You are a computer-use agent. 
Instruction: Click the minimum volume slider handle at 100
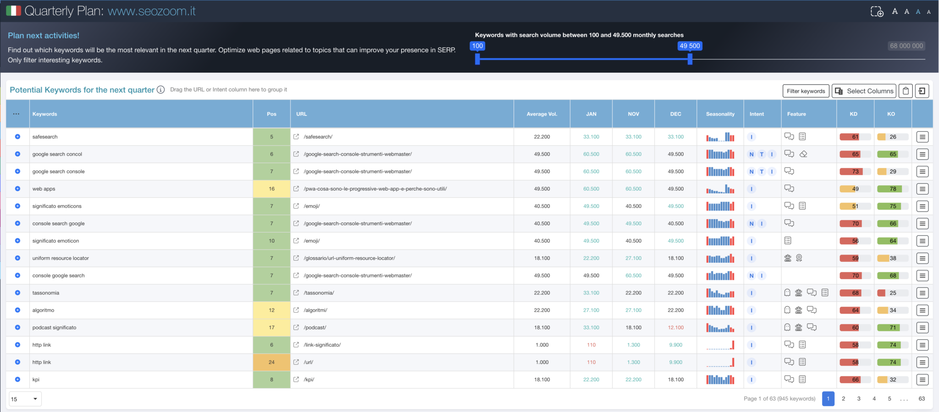click(477, 59)
